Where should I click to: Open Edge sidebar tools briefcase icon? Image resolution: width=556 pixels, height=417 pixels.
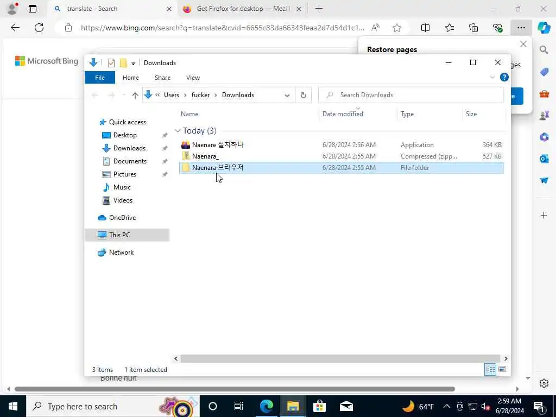click(544, 93)
